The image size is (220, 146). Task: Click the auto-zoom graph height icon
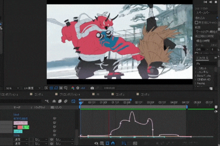[124, 143]
